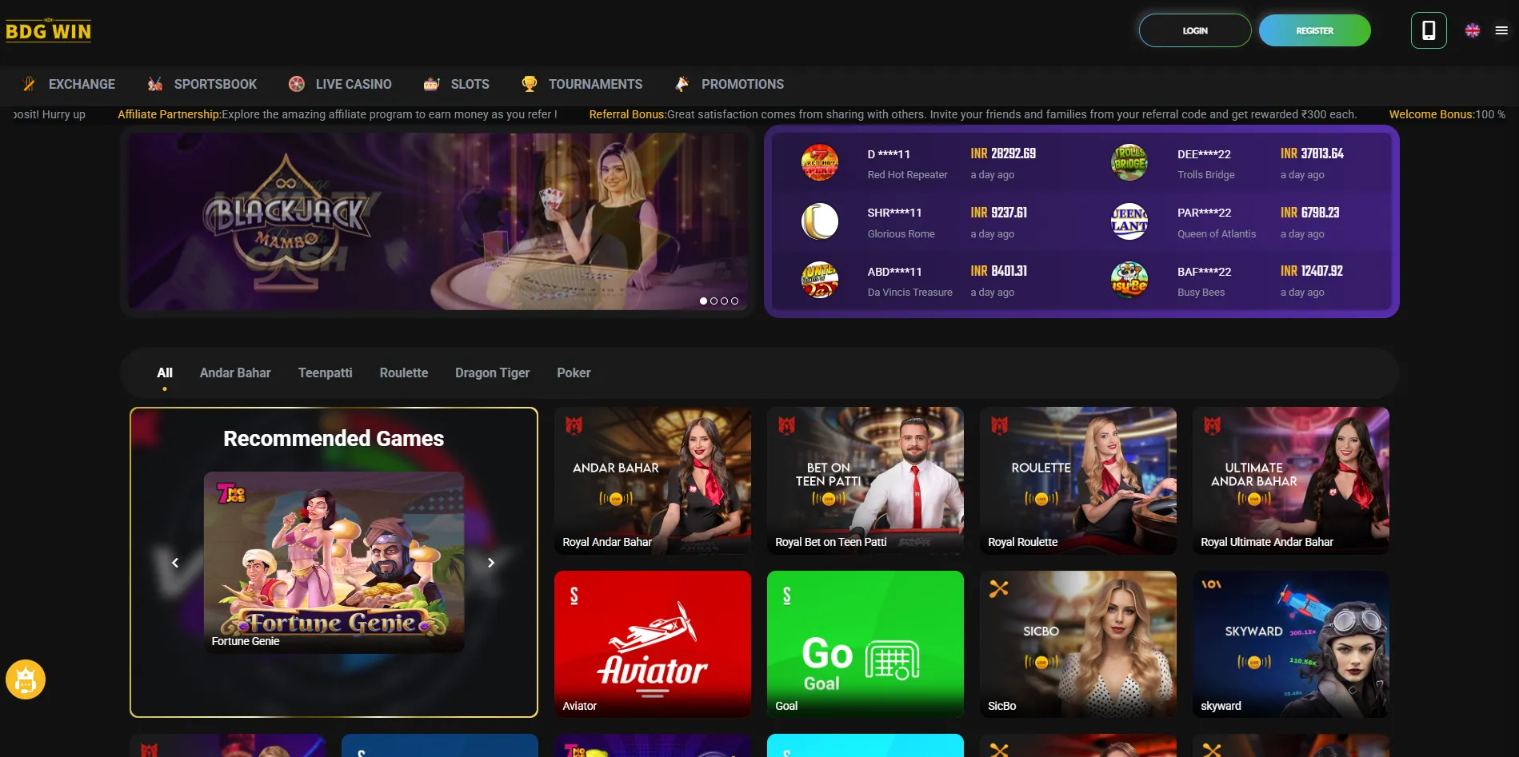The height and width of the screenshot is (757, 1519).
Task: Click the INR 28292.69 win amount
Action: 1003,153
